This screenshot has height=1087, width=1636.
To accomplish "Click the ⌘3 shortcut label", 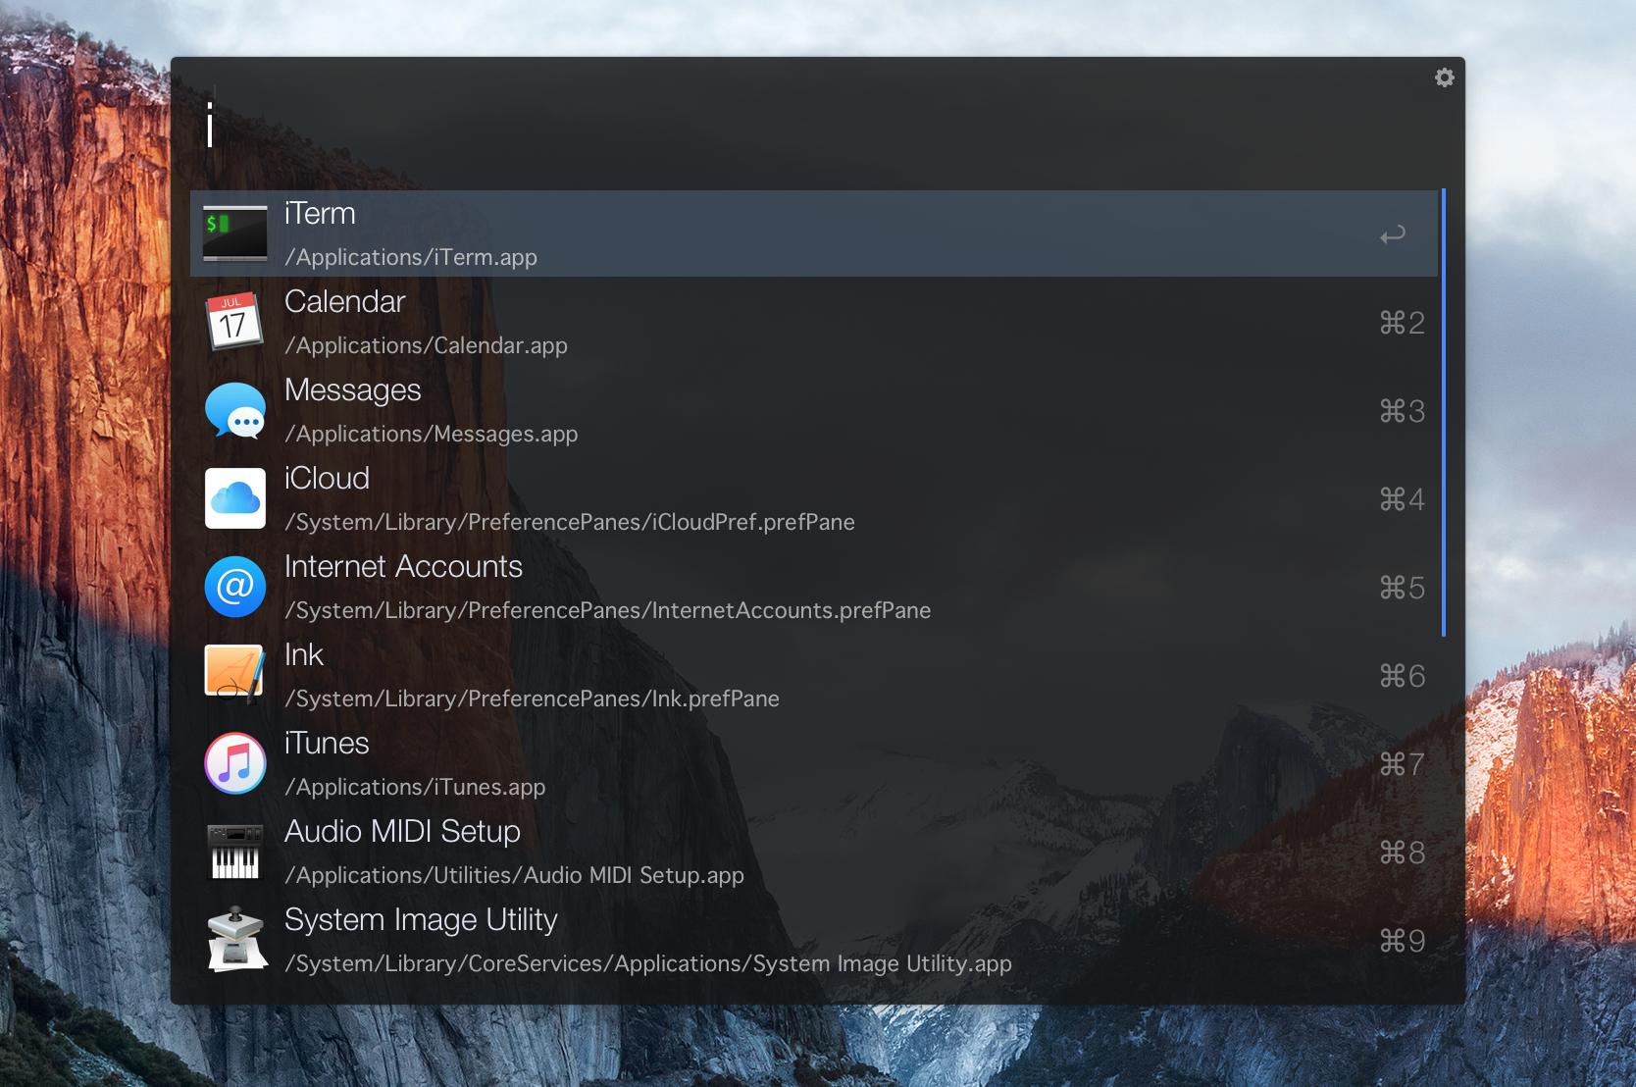I will (1403, 411).
